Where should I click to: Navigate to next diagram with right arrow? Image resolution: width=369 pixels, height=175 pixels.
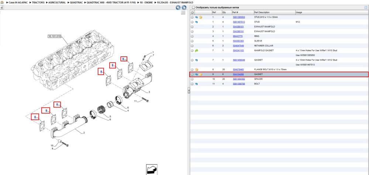[x=184, y=7]
